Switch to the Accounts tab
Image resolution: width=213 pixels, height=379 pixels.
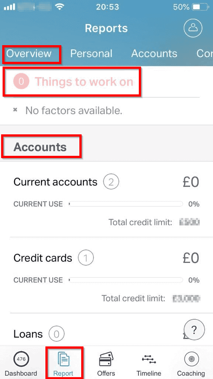(x=154, y=53)
